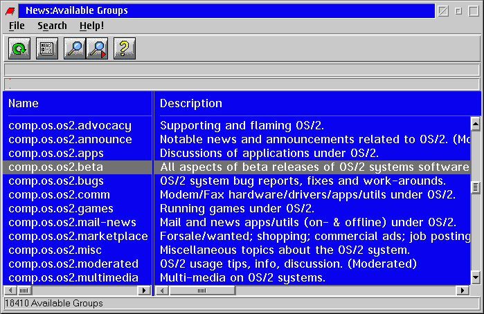Image resolution: width=484 pixels, height=314 pixels.
Task: Open the Help! menu
Action: point(91,26)
